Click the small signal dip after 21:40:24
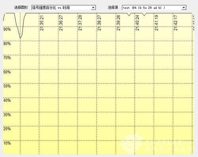 144,15
